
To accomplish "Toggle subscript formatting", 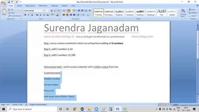I will [41, 15].
